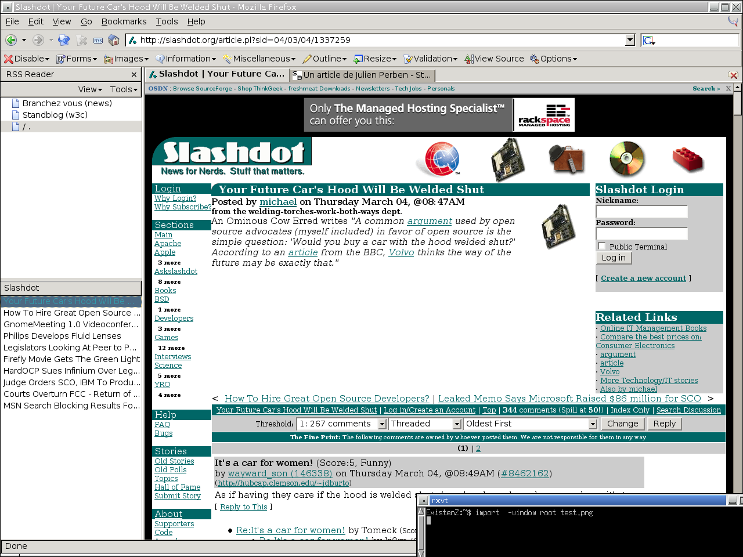Focus the Password input field
Screen dimensions: 743x557
[641, 234]
